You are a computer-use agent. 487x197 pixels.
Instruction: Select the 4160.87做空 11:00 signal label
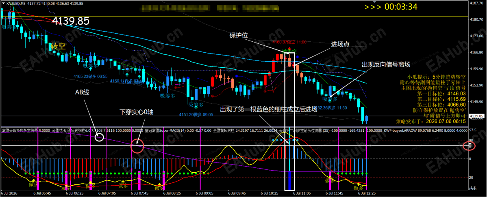pos(289,42)
